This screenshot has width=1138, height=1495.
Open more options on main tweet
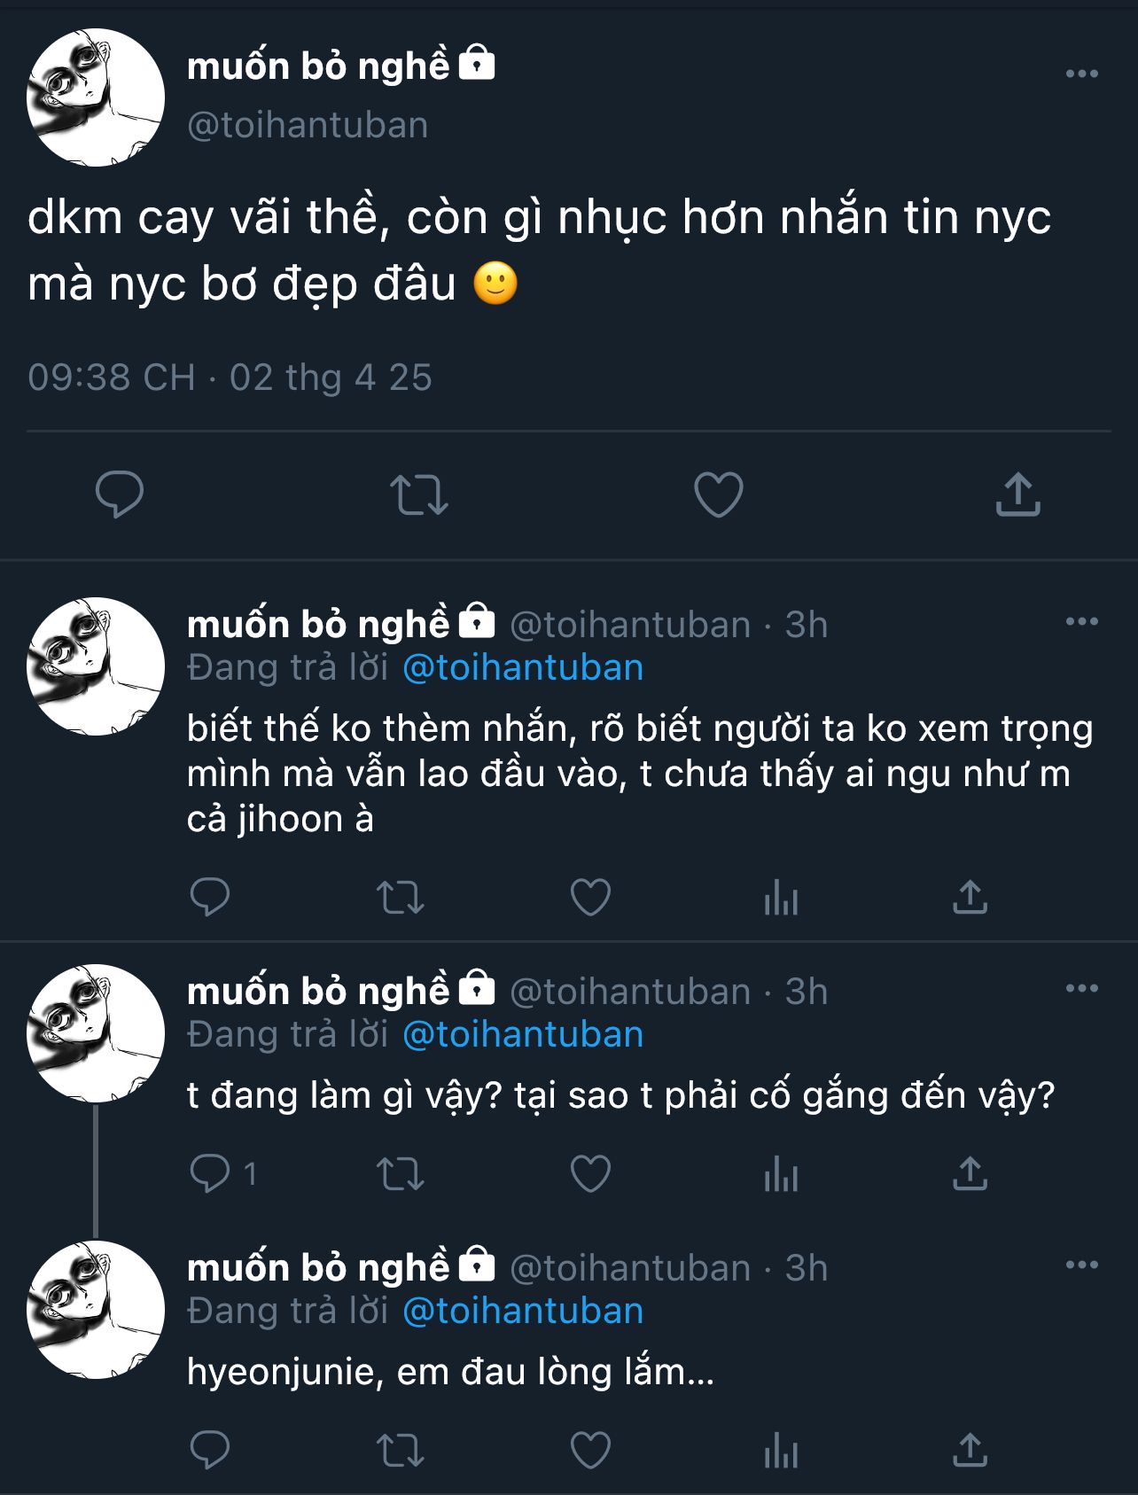pyautogui.click(x=1081, y=74)
